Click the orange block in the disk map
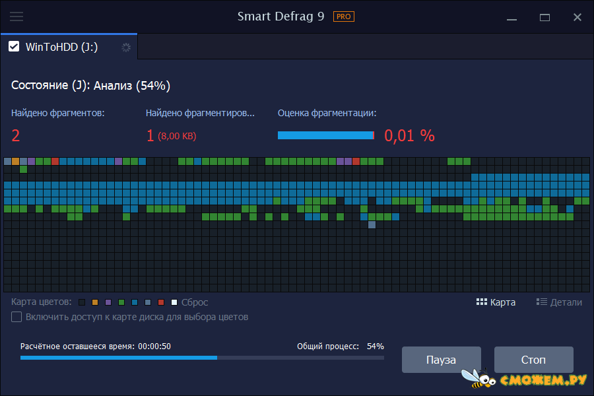The height and width of the screenshot is (396, 594). coord(16,162)
